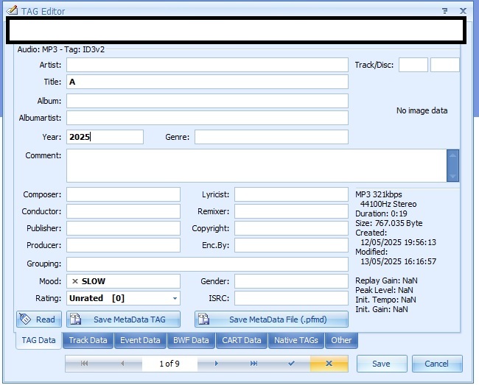Click the first record navigation arrow
The height and width of the screenshot is (385, 479).
click(x=84, y=364)
